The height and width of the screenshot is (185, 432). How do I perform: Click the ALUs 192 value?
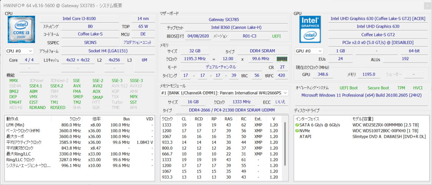pyautogui.click(x=405, y=59)
